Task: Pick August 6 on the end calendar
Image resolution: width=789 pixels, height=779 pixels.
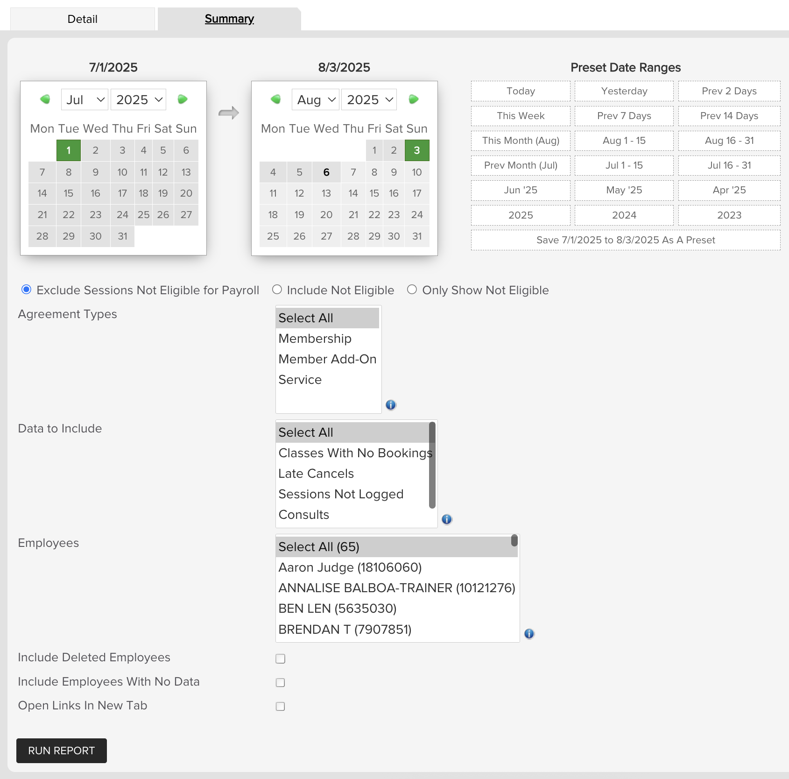Action: coord(326,172)
